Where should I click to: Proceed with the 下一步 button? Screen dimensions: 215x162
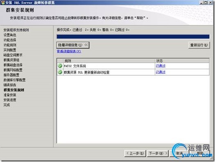tap(158, 153)
